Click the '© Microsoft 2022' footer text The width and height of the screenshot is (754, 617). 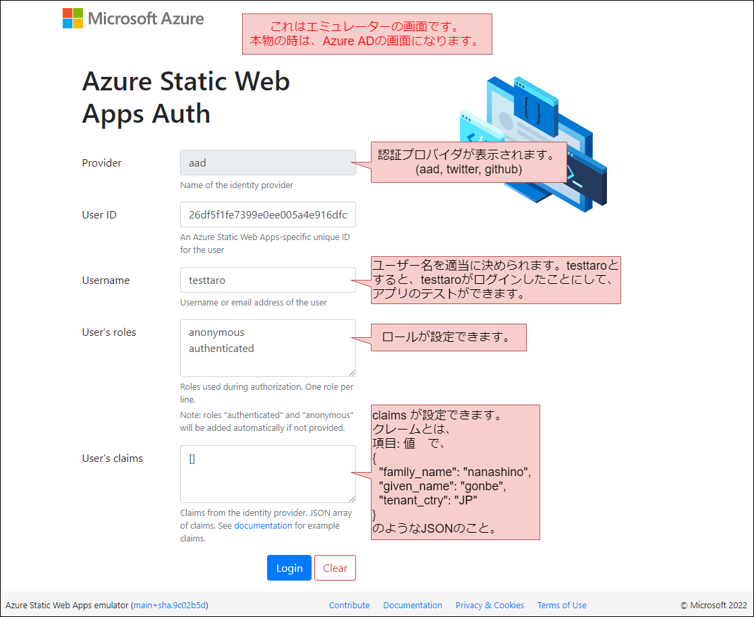pyautogui.click(x=714, y=605)
